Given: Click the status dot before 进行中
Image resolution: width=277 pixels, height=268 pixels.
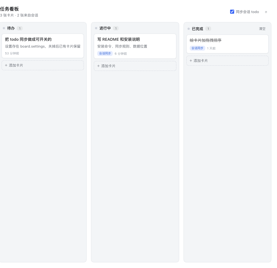Looking at the screenshot, I should click(96, 28).
